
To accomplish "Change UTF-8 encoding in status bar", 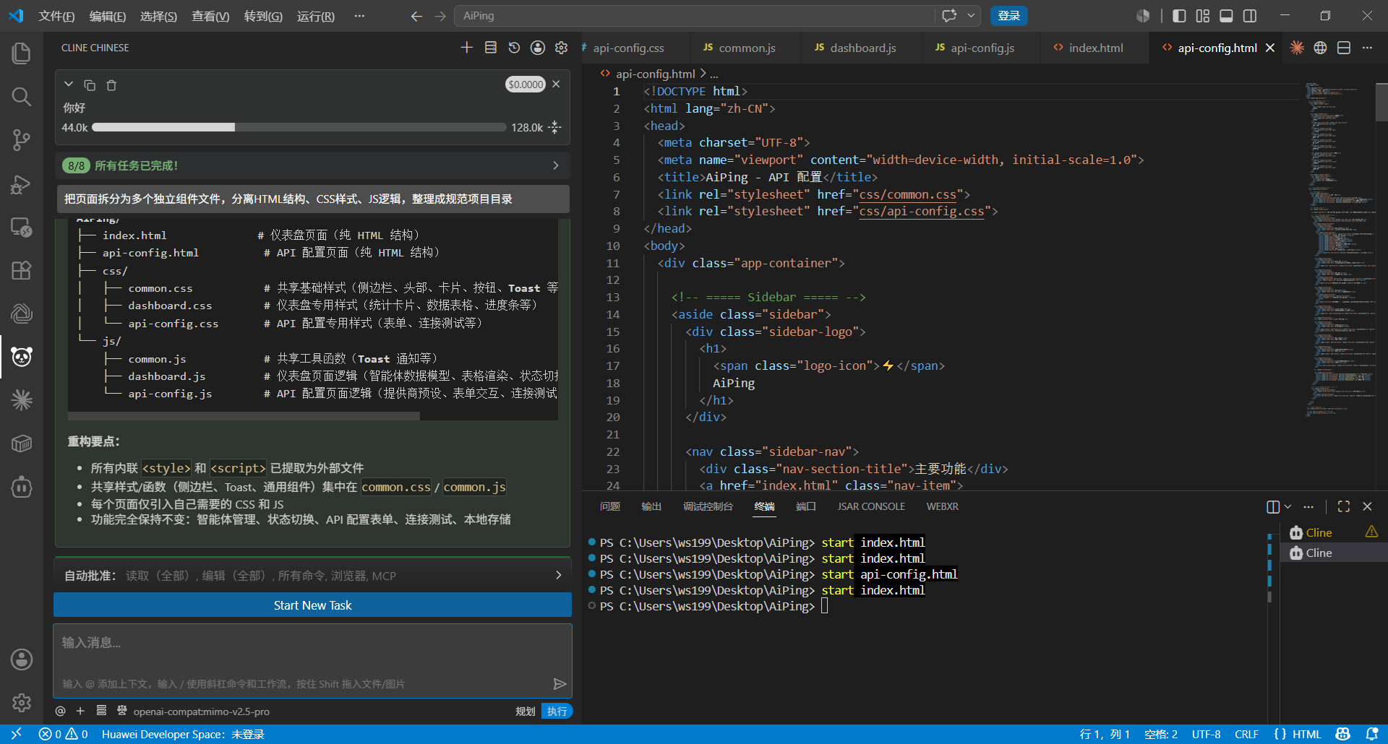I will [1206, 734].
